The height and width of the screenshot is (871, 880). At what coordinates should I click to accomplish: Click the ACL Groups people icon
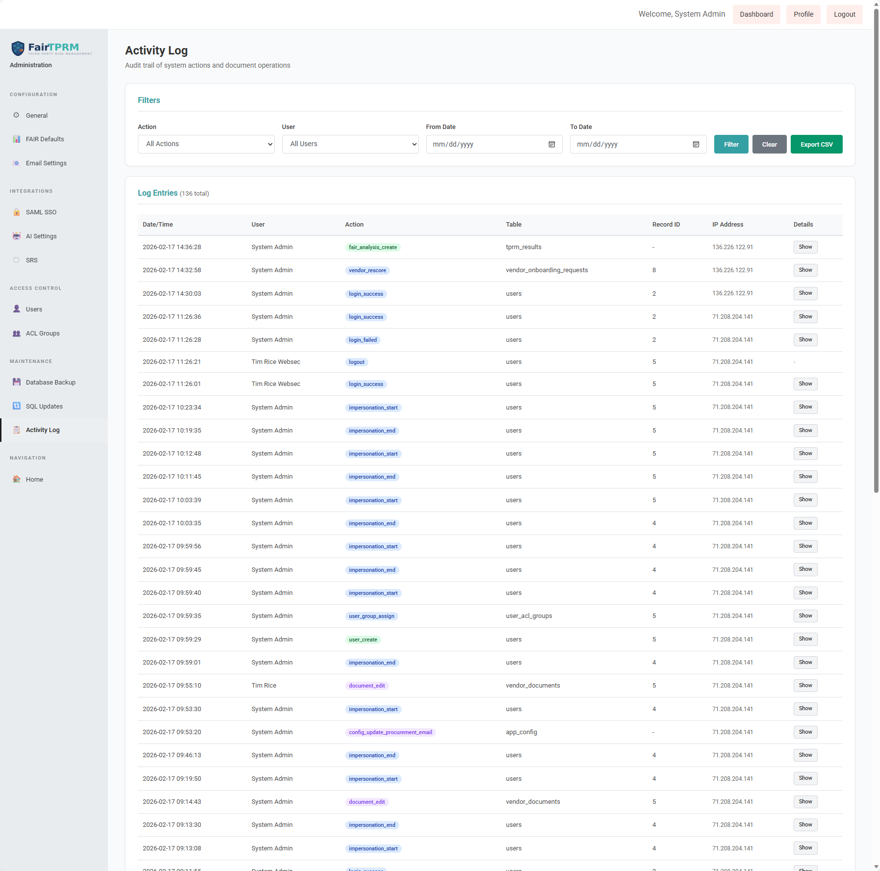(16, 333)
